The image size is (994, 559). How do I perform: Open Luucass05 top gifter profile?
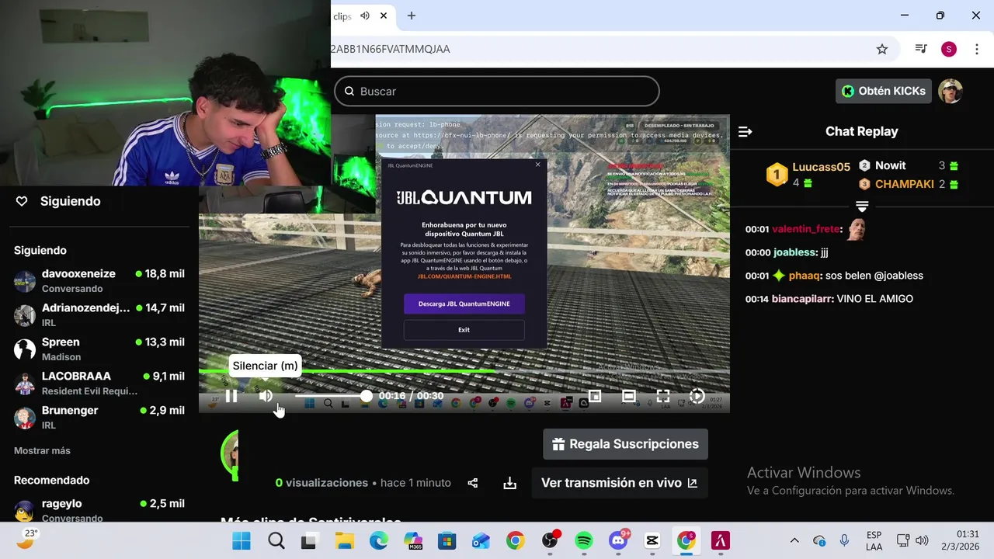coord(821,167)
